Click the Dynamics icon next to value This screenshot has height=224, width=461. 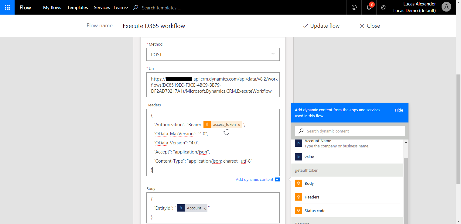click(299, 157)
